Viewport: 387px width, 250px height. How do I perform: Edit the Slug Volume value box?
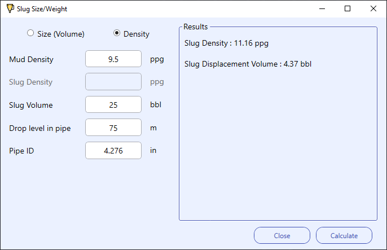[x=113, y=104]
